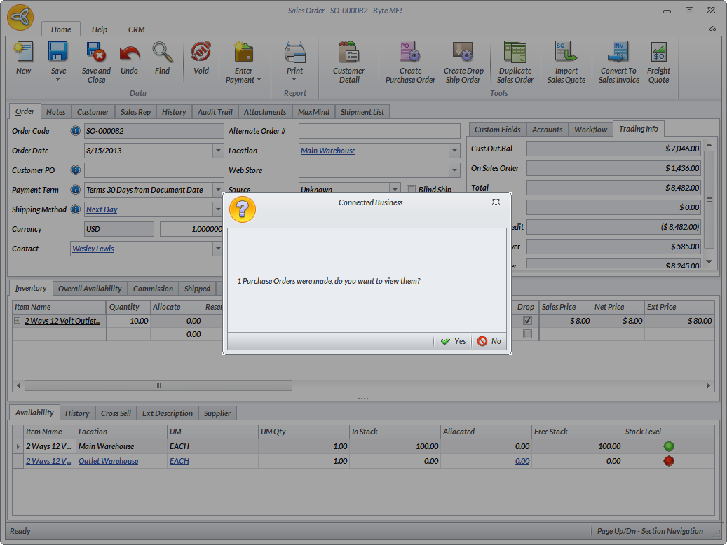Click the inventory grid horizontal scrollbar
The height and width of the screenshot is (545, 727).
point(158,386)
